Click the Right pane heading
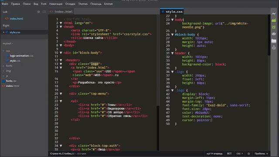The width and height of the screenshot is (279, 157). click(x=6, y=26)
